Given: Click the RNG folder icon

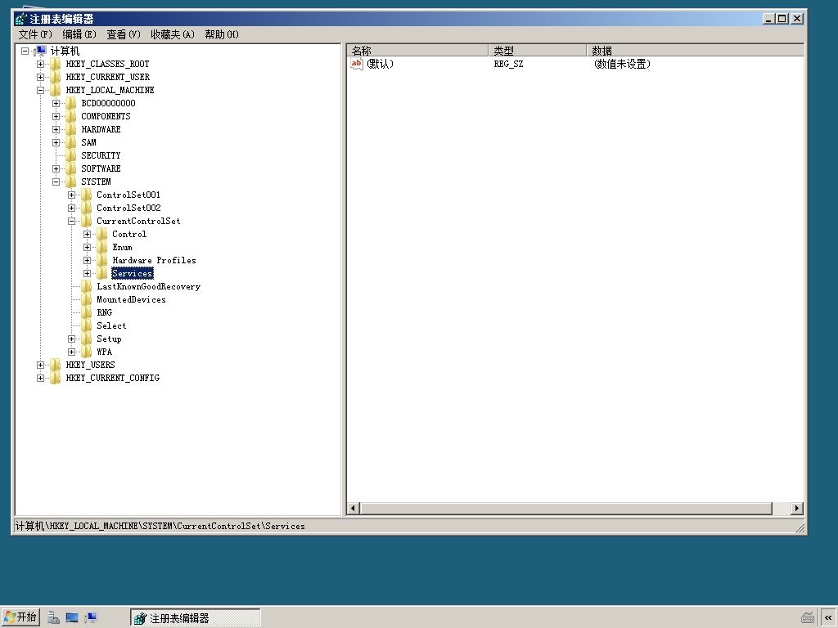Looking at the screenshot, I should [86, 313].
